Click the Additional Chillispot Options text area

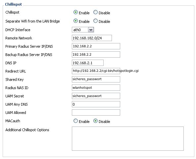pyautogui.click(x=127, y=138)
